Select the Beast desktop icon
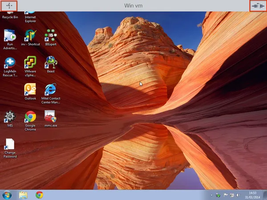The height and width of the screenshot is (200, 267). coord(51,64)
